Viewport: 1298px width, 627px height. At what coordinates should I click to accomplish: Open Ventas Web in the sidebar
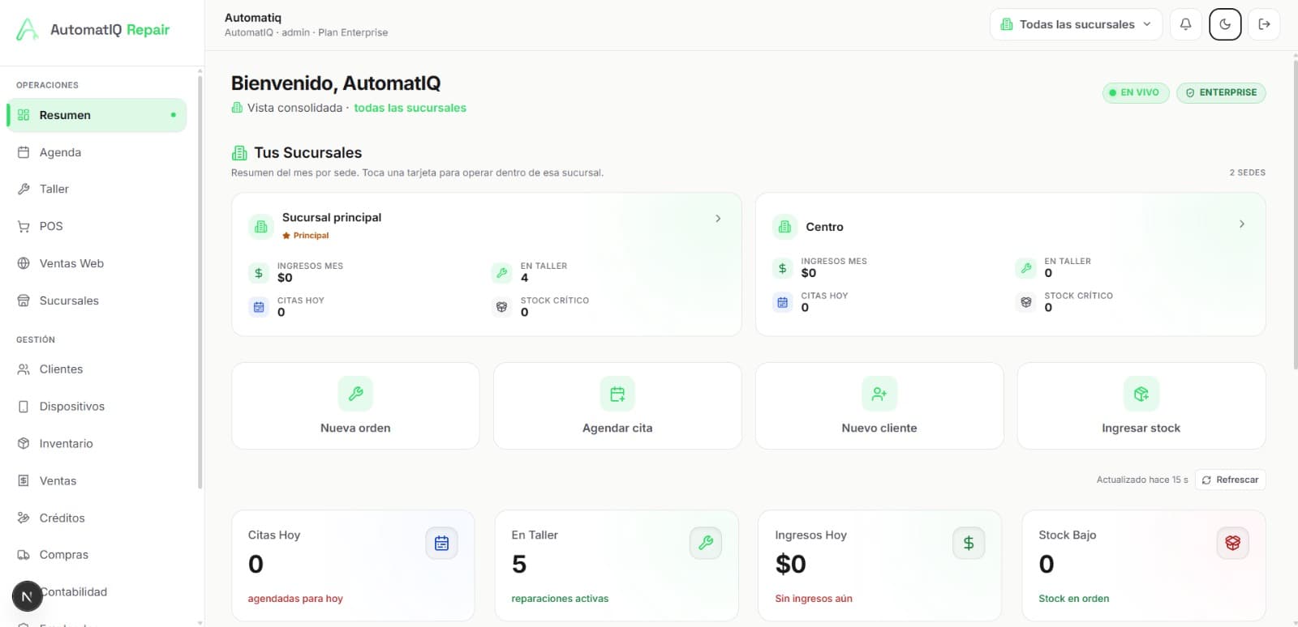[97, 263]
